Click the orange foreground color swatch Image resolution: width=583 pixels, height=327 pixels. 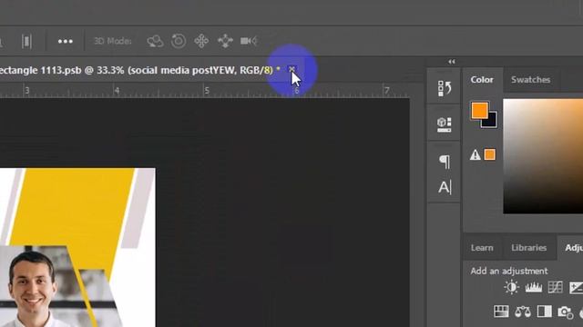tap(479, 110)
